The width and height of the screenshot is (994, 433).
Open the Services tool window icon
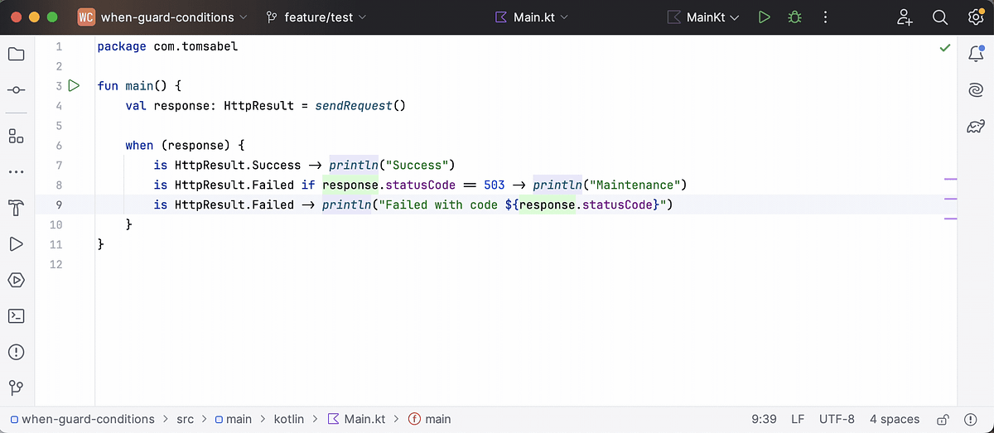point(16,280)
